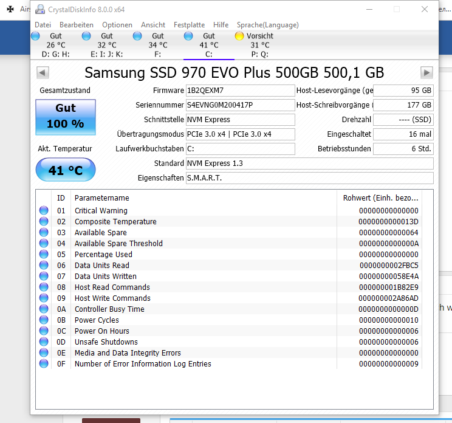The image size is (452, 423).
Task: Select Number of Error Information Log Entries
Action: pos(229,364)
